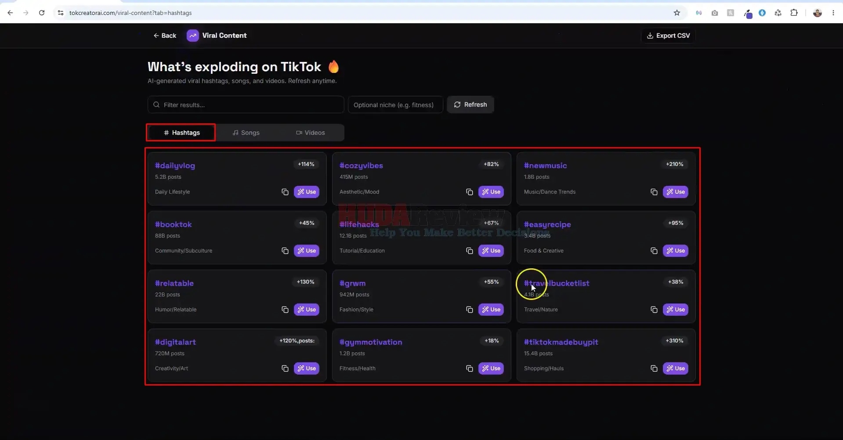Click the Optional niche input field

tap(395, 105)
